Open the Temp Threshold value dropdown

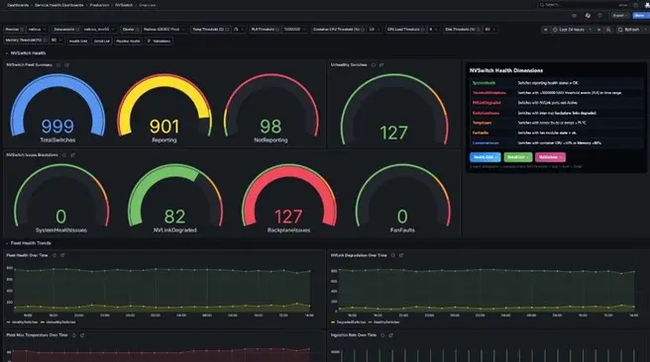click(239, 30)
